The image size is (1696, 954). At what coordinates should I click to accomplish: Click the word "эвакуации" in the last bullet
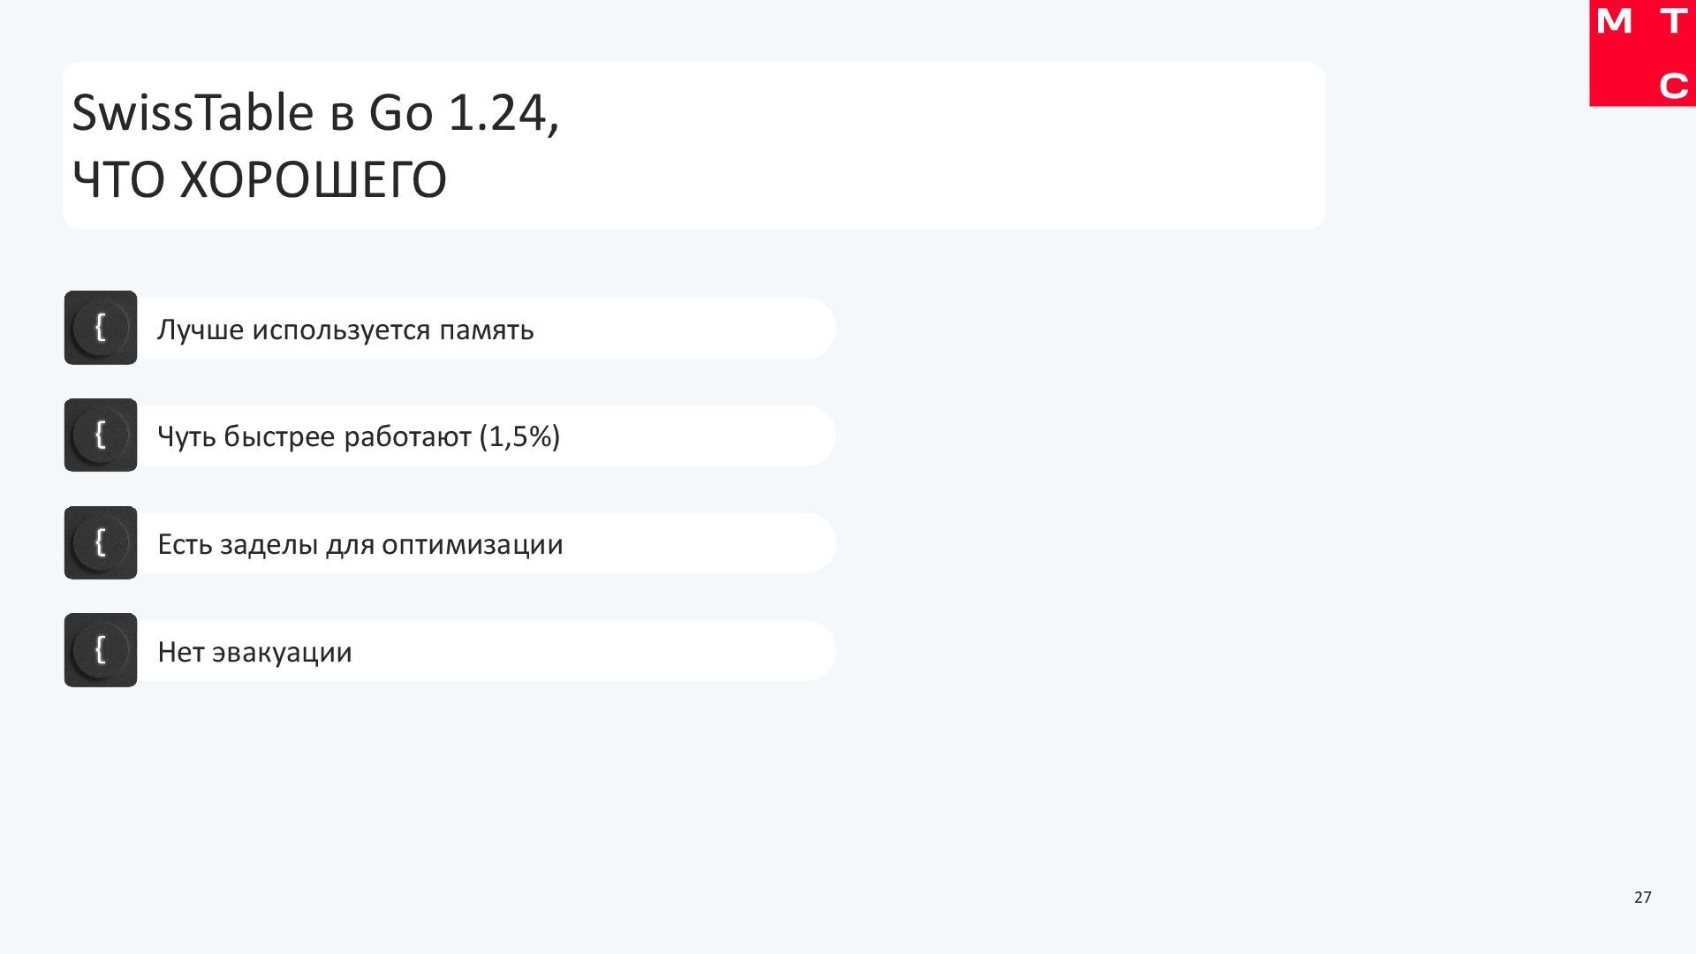282,652
